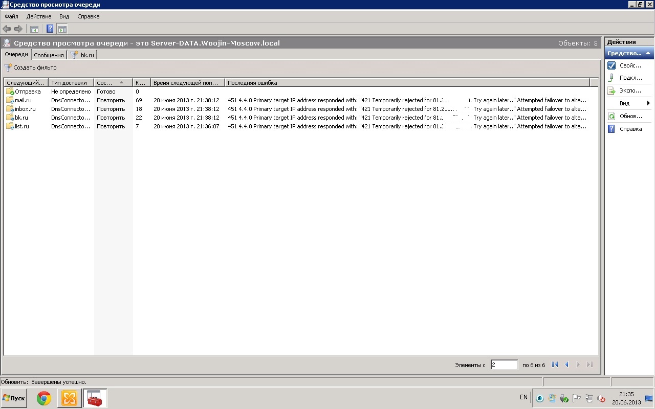Toggle the console tree pane toolbar icon
This screenshot has height=409, width=655.
point(34,29)
